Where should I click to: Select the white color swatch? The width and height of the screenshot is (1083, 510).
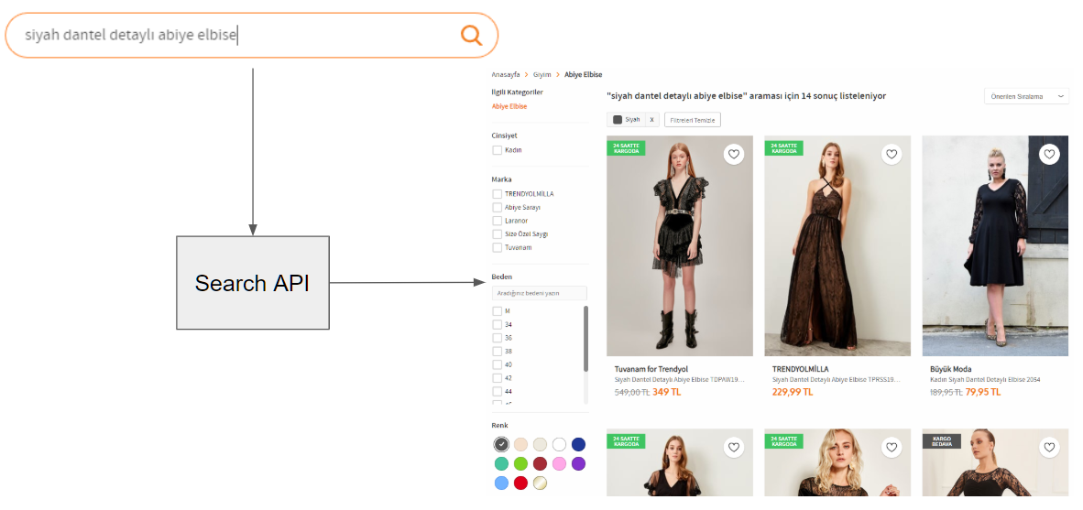click(x=560, y=444)
